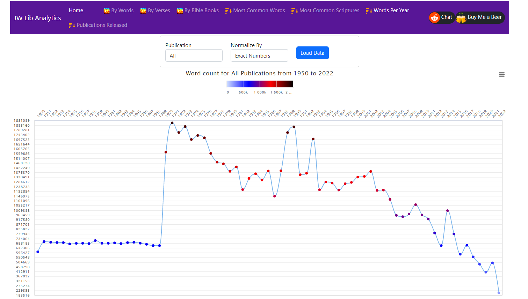
Task: Click the Publications Released sort icon
Action: (72, 25)
